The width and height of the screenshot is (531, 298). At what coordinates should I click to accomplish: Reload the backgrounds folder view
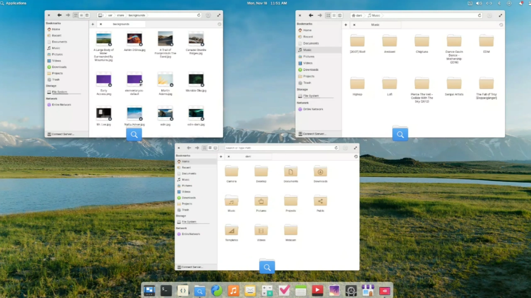(199, 15)
